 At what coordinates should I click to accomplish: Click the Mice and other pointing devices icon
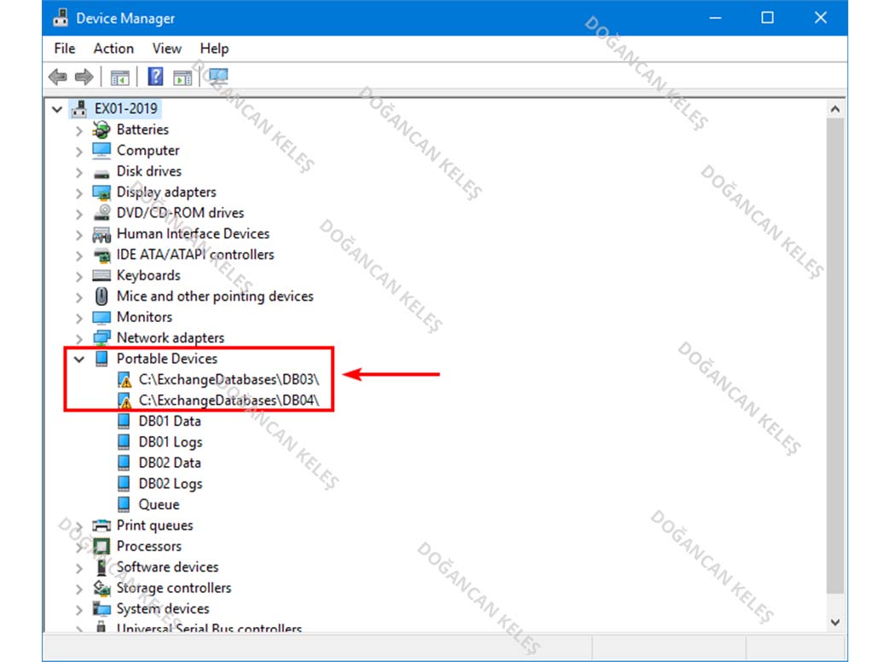pos(101,296)
